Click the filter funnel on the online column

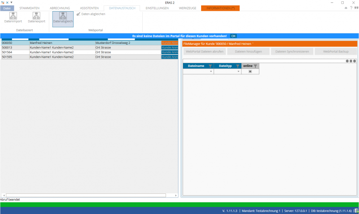(255, 66)
